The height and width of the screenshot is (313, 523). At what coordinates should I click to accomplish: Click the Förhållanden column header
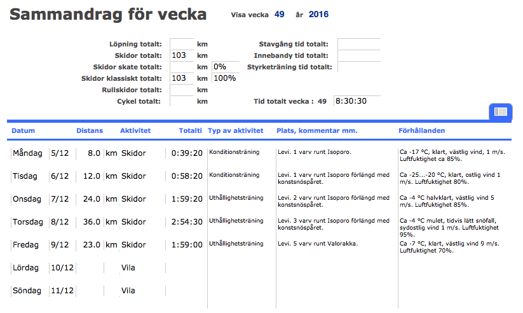click(421, 131)
